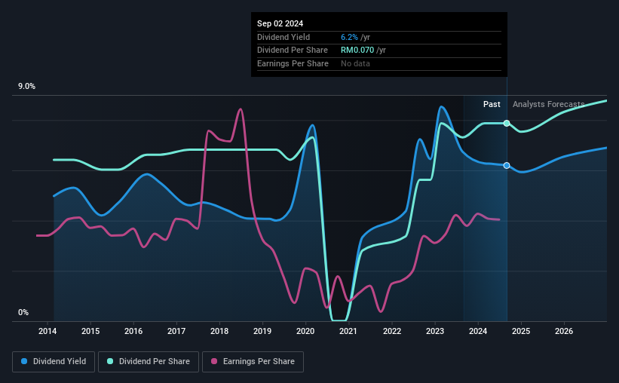Toggle the Earnings Per Share legend button

click(253, 361)
